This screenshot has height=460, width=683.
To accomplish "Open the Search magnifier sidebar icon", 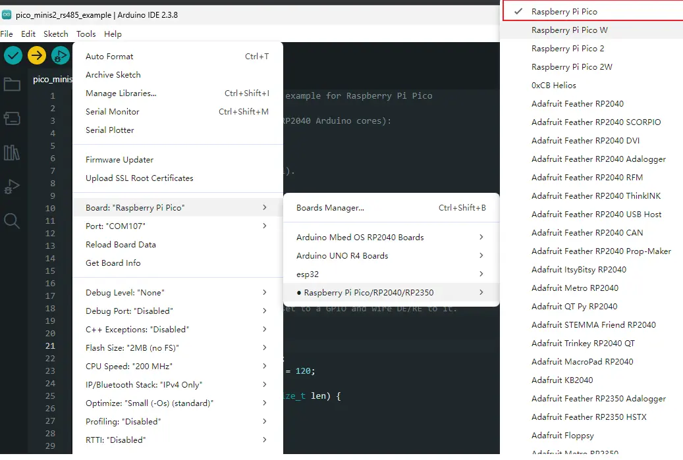I will 12,220.
